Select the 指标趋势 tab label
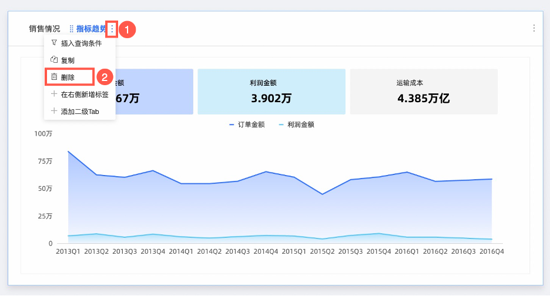 [x=92, y=29]
